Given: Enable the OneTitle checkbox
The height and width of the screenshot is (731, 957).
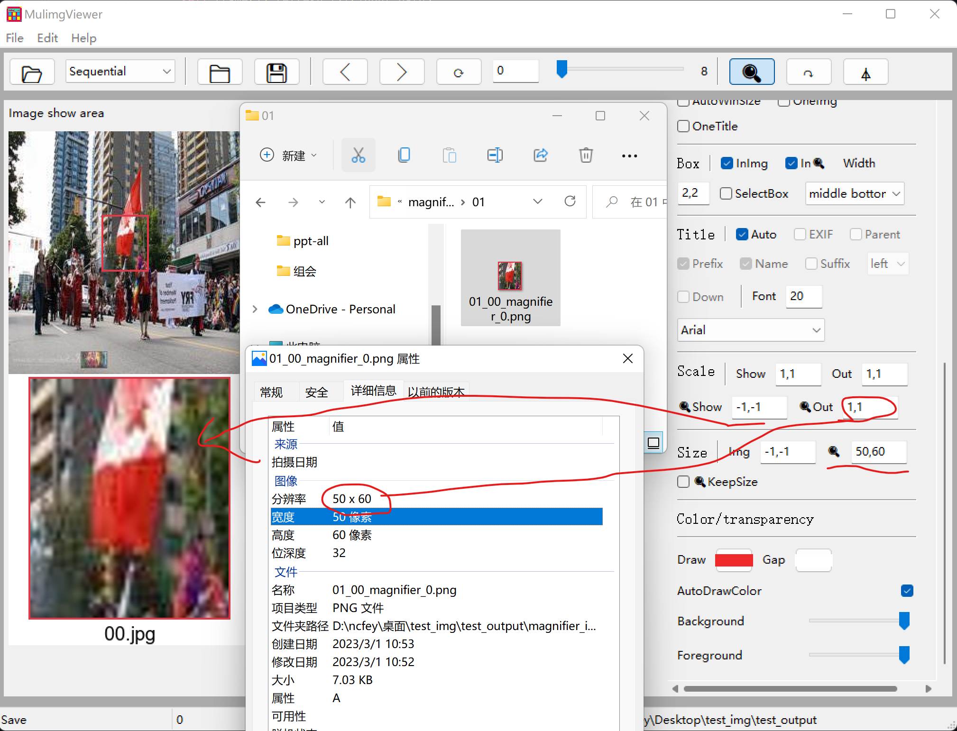Looking at the screenshot, I should (x=683, y=126).
